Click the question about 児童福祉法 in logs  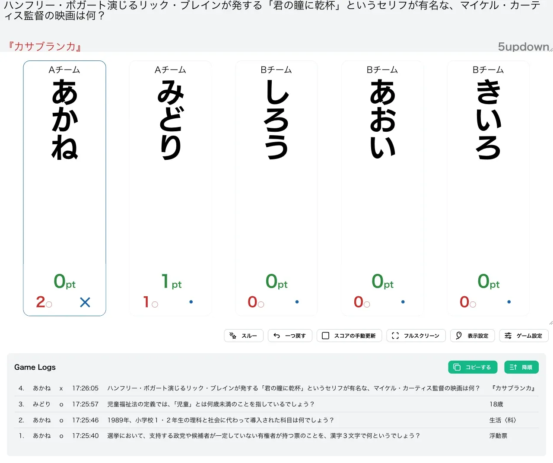coord(211,404)
